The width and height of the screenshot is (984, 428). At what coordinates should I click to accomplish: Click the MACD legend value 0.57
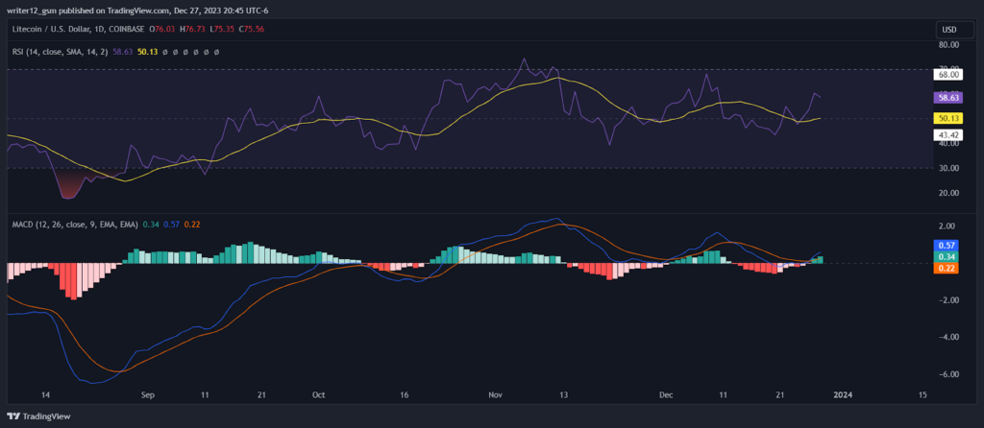171,225
